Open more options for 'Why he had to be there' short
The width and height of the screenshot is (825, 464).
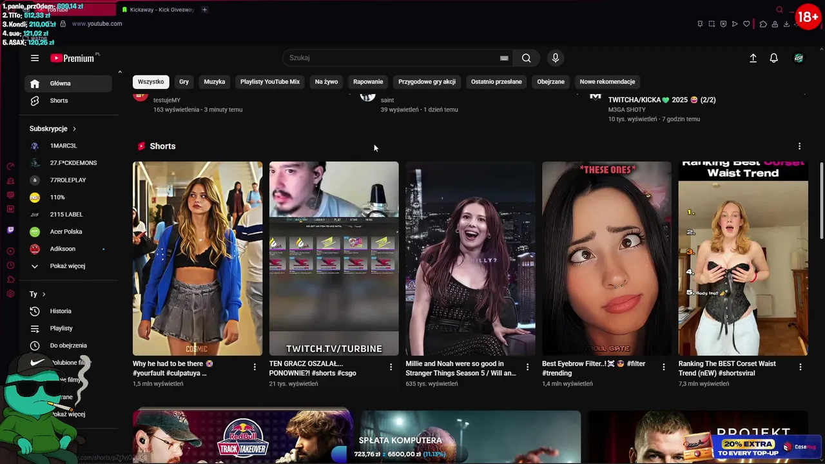coord(255,367)
